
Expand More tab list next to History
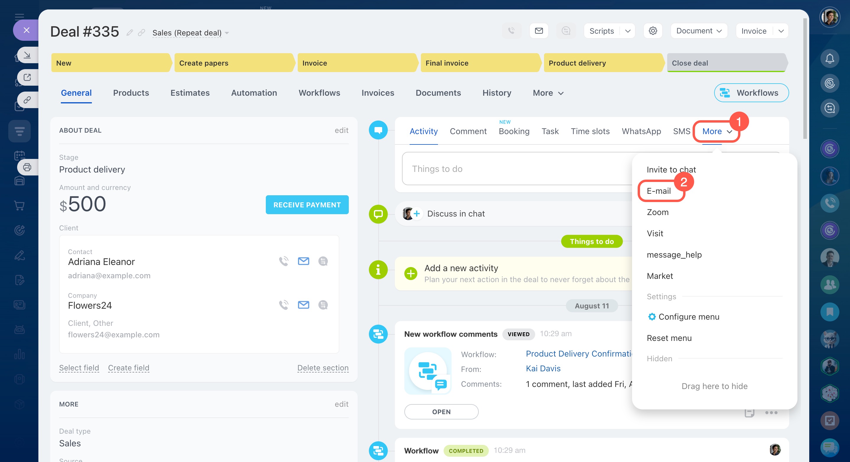[x=548, y=93]
